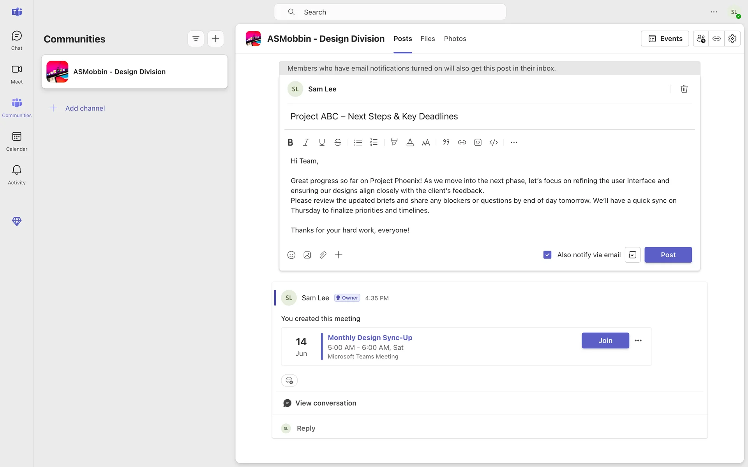The height and width of the screenshot is (467, 748).
Task: Apply italic formatting to text
Action: [x=306, y=142]
